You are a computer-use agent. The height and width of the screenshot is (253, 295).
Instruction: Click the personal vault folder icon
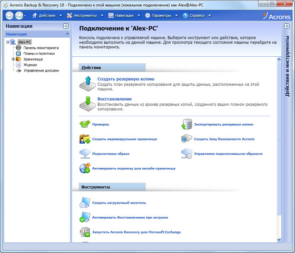click(85, 139)
